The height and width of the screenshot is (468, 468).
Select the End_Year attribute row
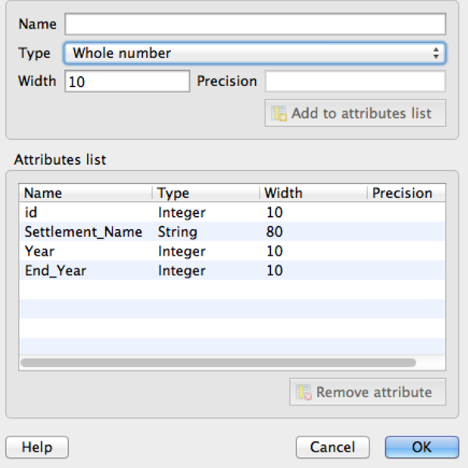coord(232,271)
